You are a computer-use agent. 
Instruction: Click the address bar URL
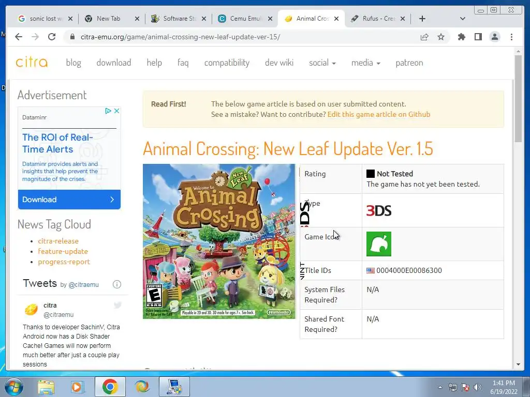(x=180, y=37)
